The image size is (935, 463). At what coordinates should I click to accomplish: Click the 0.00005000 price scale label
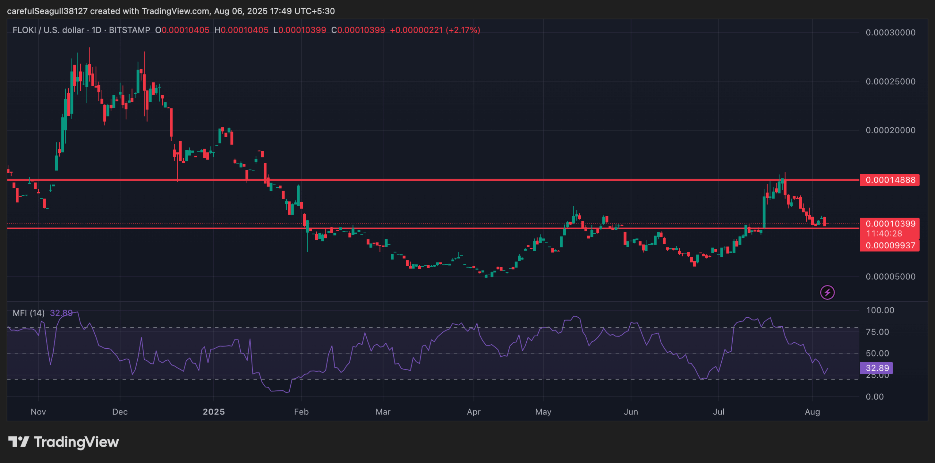(x=890, y=276)
